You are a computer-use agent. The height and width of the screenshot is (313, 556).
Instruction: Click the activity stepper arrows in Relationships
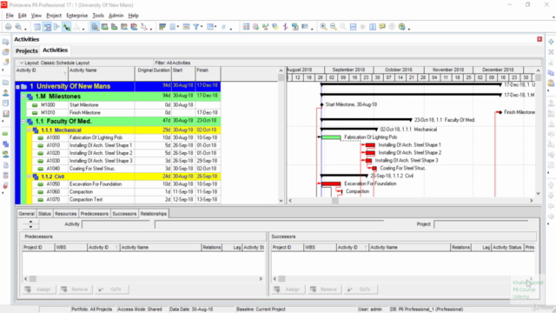[30, 224]
